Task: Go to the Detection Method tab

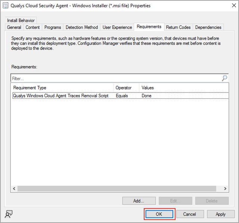Action: pos(82,27)
